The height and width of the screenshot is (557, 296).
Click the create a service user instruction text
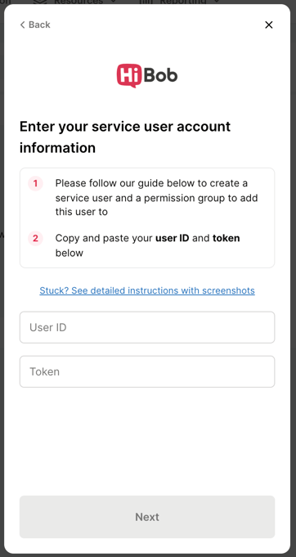point(156,197)
